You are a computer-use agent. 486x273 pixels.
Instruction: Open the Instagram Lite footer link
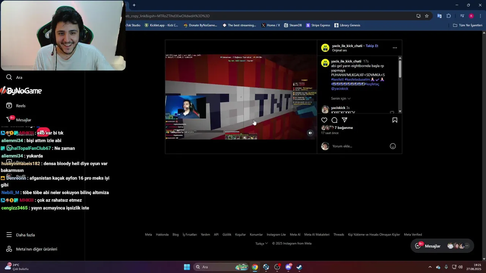click(x=276, y=235)
